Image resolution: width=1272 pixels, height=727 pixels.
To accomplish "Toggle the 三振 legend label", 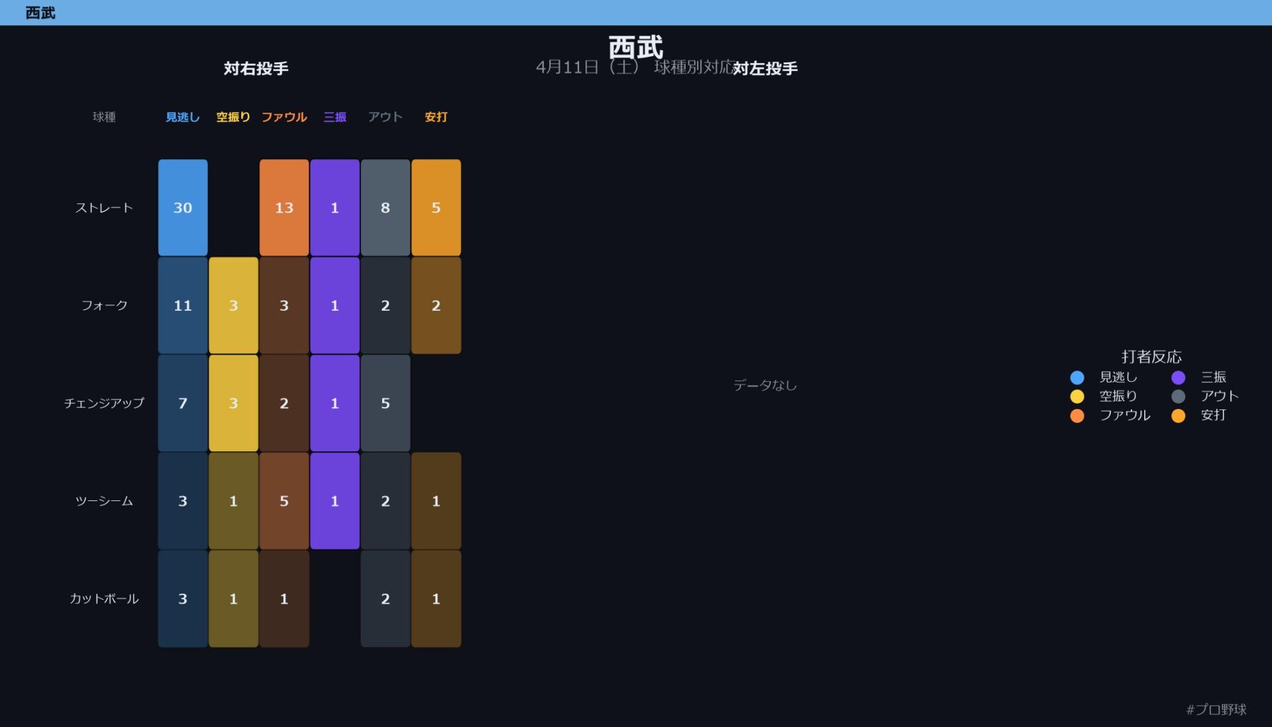I will (x=1214, y=377).
